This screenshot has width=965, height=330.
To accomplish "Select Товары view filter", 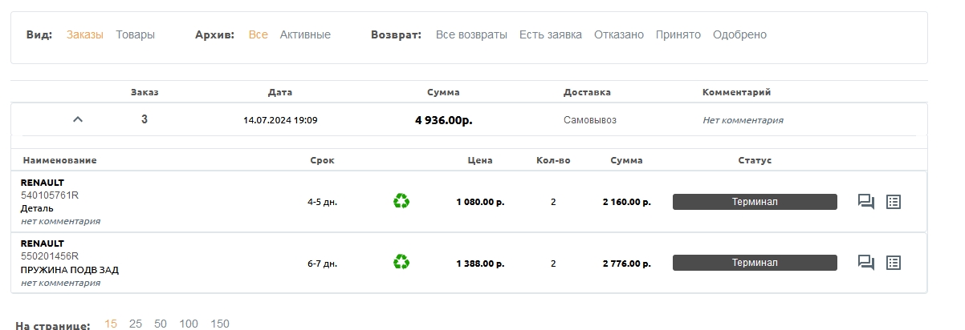I will (135, 34).
